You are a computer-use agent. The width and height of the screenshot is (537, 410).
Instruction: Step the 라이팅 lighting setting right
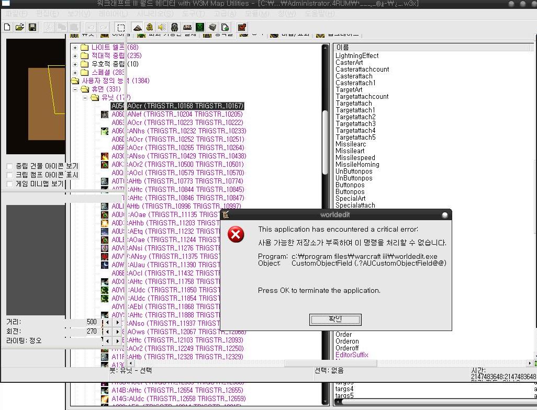click(x=117, y=341)
